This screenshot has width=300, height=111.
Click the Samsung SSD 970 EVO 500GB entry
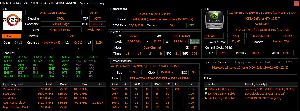click(270, 89)
